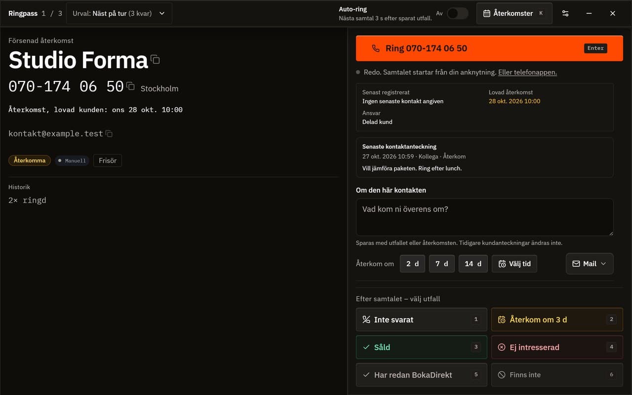
Task: Minimize the Ringpass window
Action: pyautogui.click(x=589, y=13)
